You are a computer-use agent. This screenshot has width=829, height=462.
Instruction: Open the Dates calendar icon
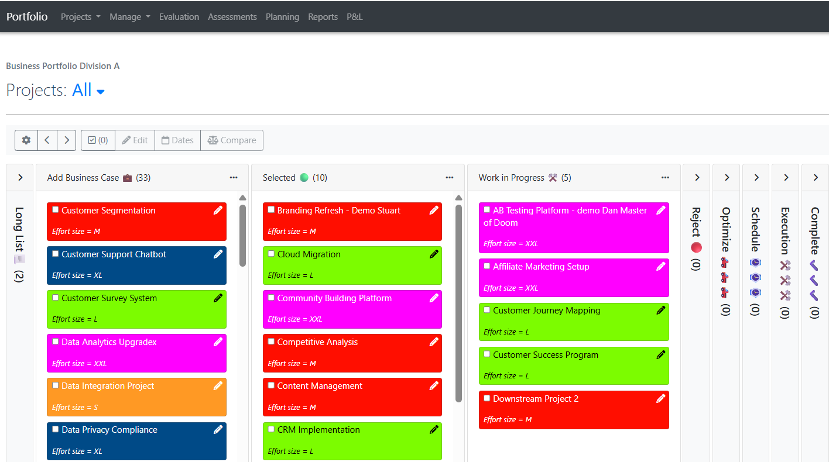pyautogui.click(x=177, y=140)
